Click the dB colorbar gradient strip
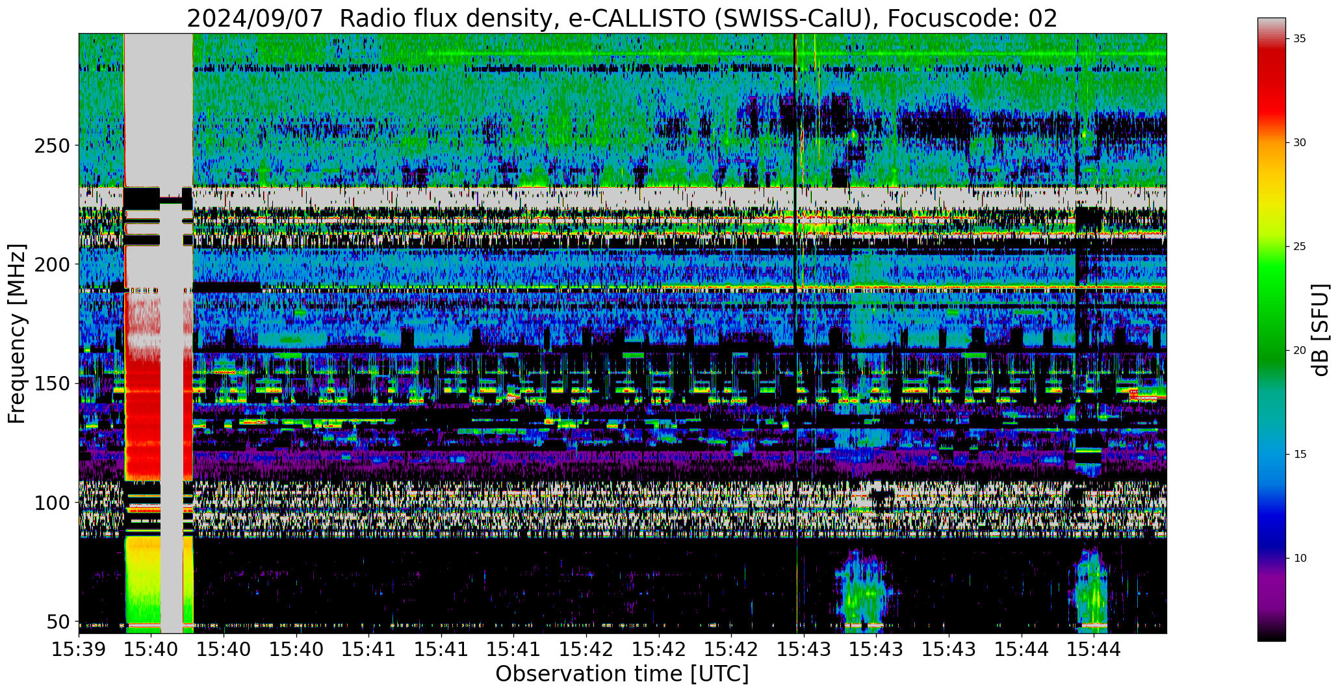This screenshot has height=693, width=1340. (x=1271, y=329)
